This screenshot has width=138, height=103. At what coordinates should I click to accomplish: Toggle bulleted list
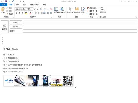(41, 9)
